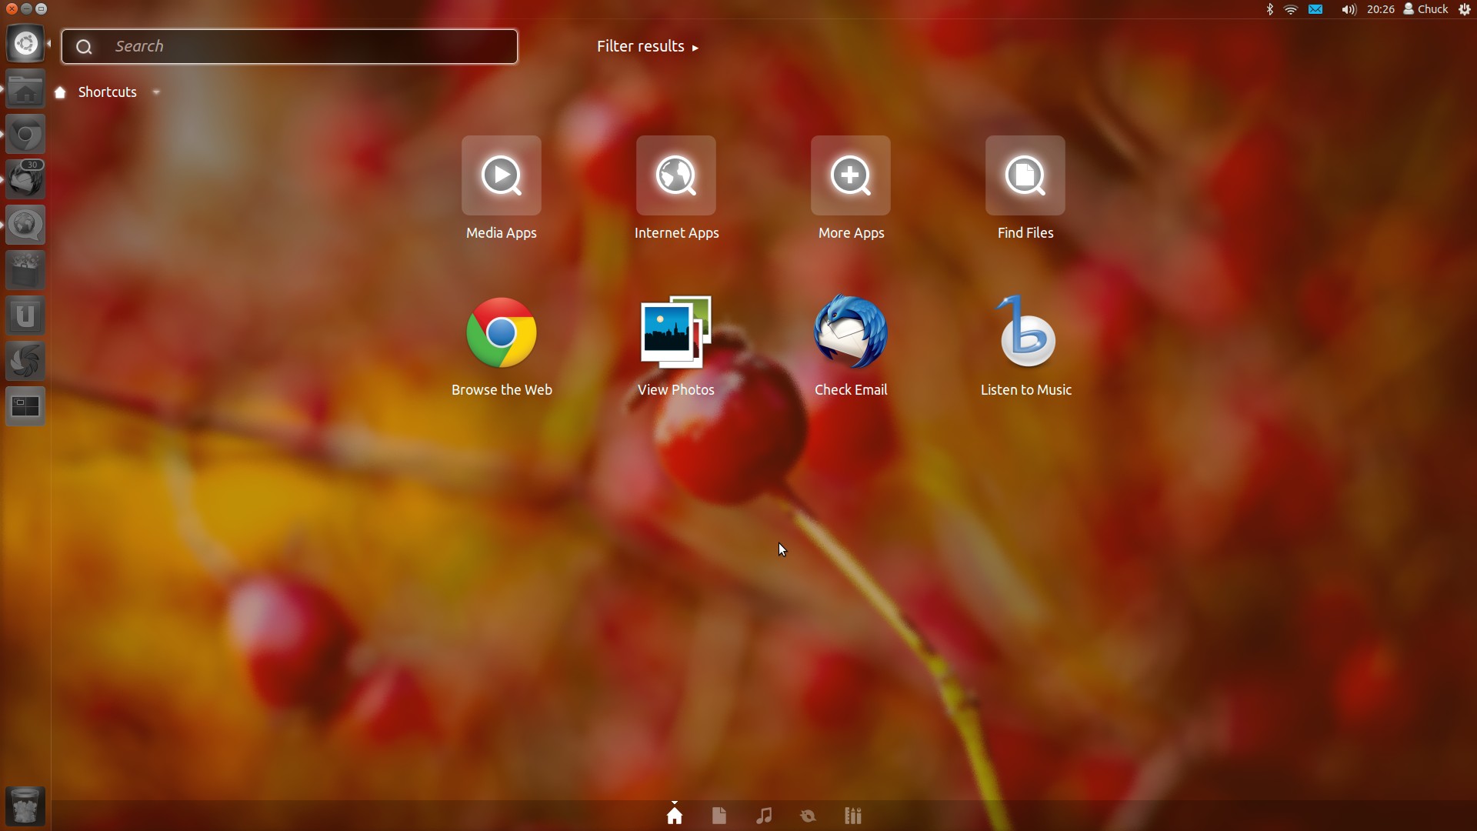
Task: Open Banshee via Listen to Music
Action: pyautogui.click(x=1025, y=333)
